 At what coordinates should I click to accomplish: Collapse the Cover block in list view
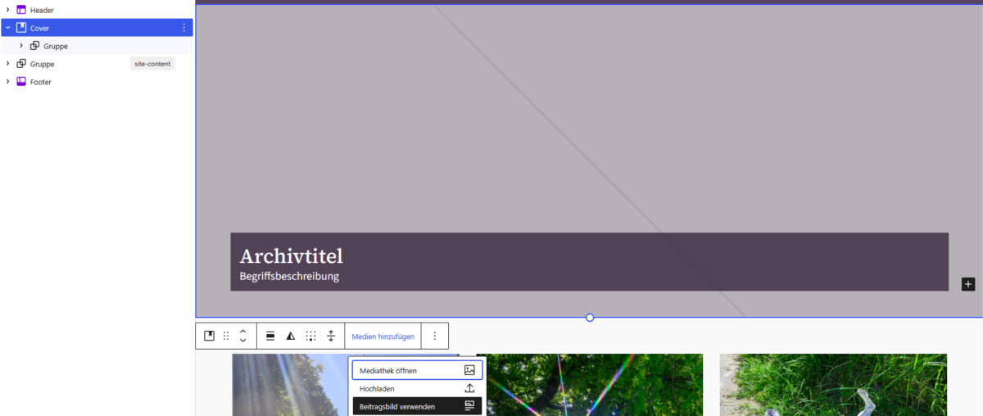coord(7,28)
